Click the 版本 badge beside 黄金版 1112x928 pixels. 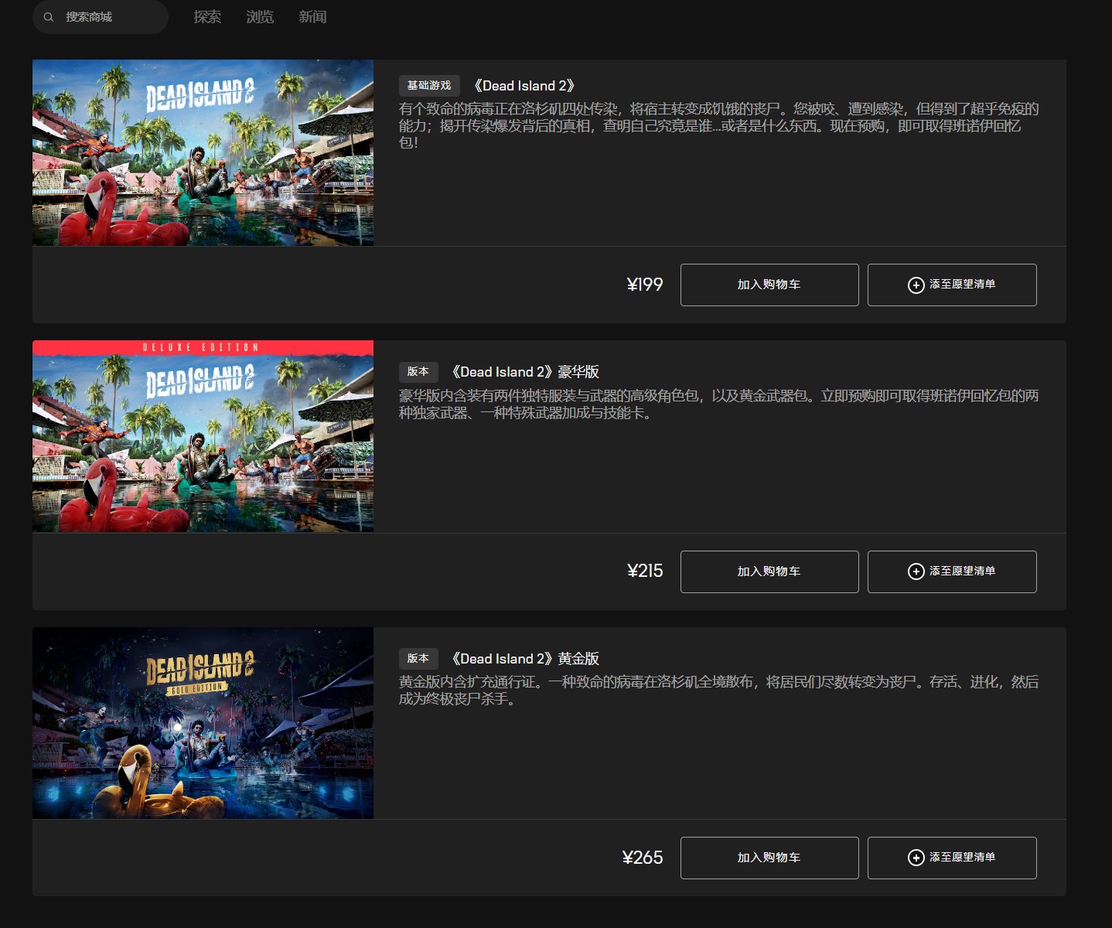pyautogui.click(x=418, y=659)
